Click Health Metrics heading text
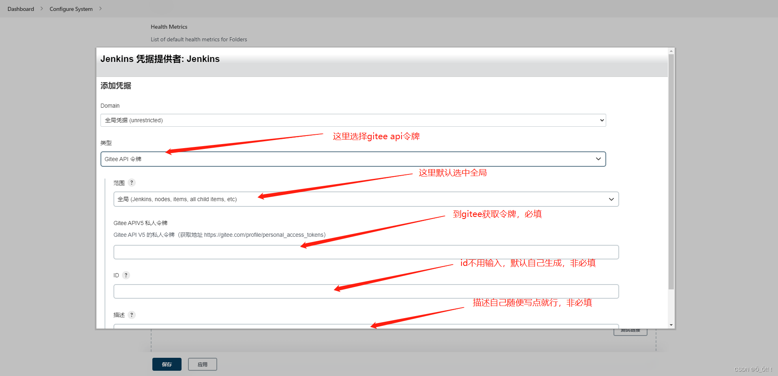Image resolution: width=778 pixels, height=376 pixels. pos(169,27)
